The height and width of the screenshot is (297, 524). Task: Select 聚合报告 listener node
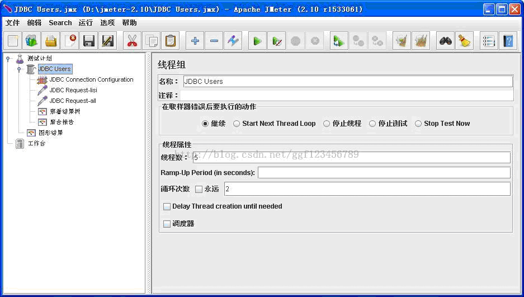[62, 122]
